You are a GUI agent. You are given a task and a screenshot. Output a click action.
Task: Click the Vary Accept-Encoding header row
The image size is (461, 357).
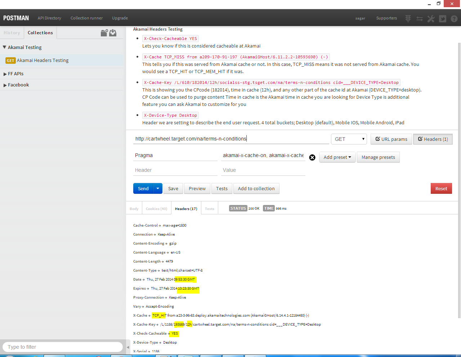pyautogui.click(x=153, y=307)
